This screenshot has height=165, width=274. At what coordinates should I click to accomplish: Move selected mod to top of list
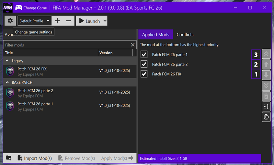click(266, 54)
